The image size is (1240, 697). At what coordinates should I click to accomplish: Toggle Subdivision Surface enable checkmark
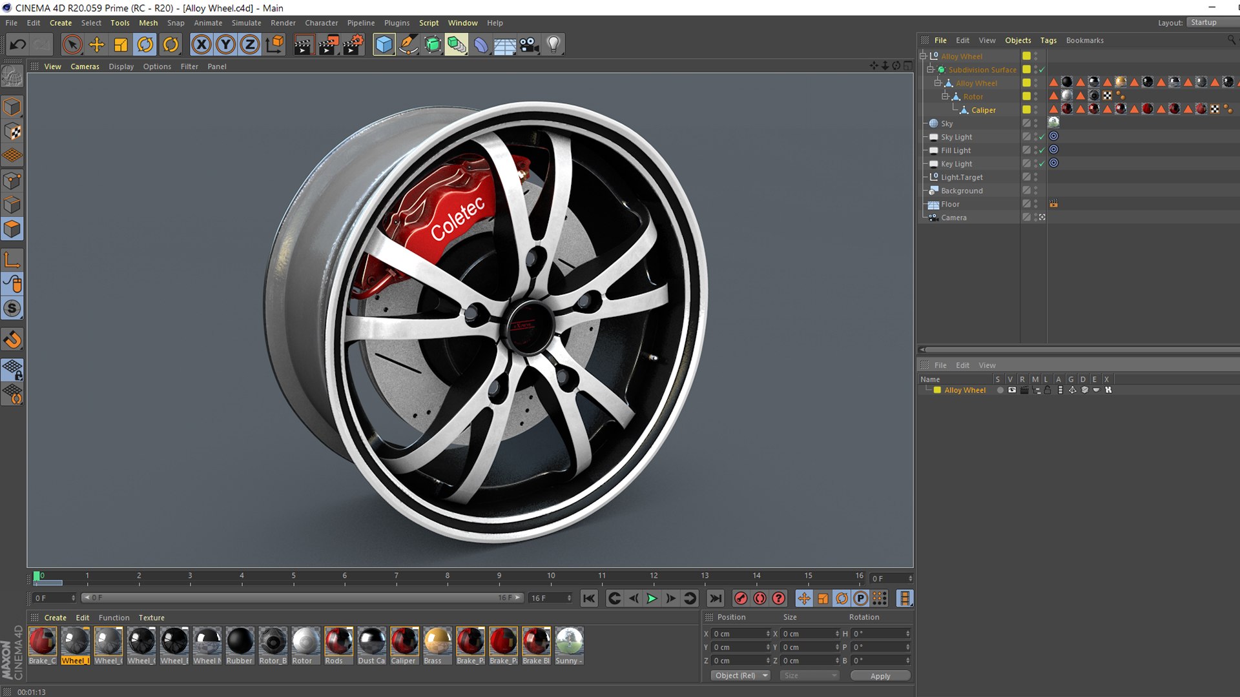click(1042, 70)
